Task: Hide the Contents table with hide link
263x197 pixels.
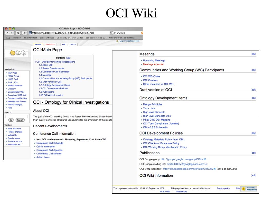Action: 68,58
